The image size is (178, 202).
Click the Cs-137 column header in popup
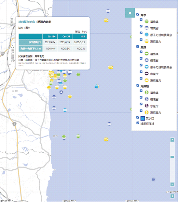click(65, 36)
